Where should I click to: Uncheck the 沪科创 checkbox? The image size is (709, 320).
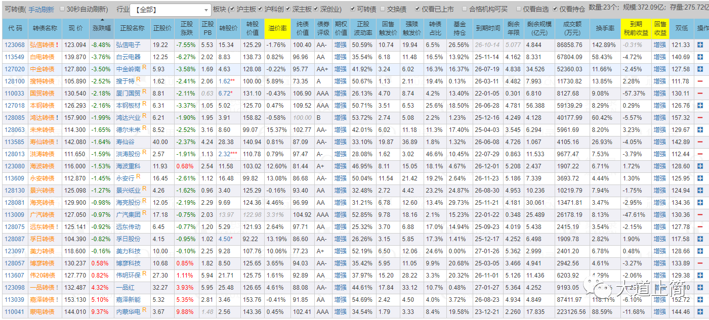tap(260, 9)
